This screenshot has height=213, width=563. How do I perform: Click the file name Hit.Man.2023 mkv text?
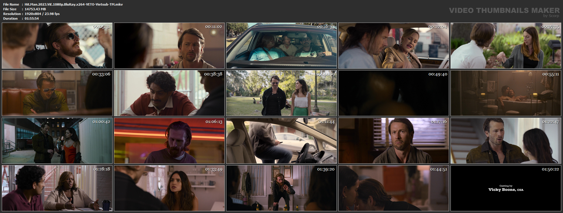[x=74, y=4]
